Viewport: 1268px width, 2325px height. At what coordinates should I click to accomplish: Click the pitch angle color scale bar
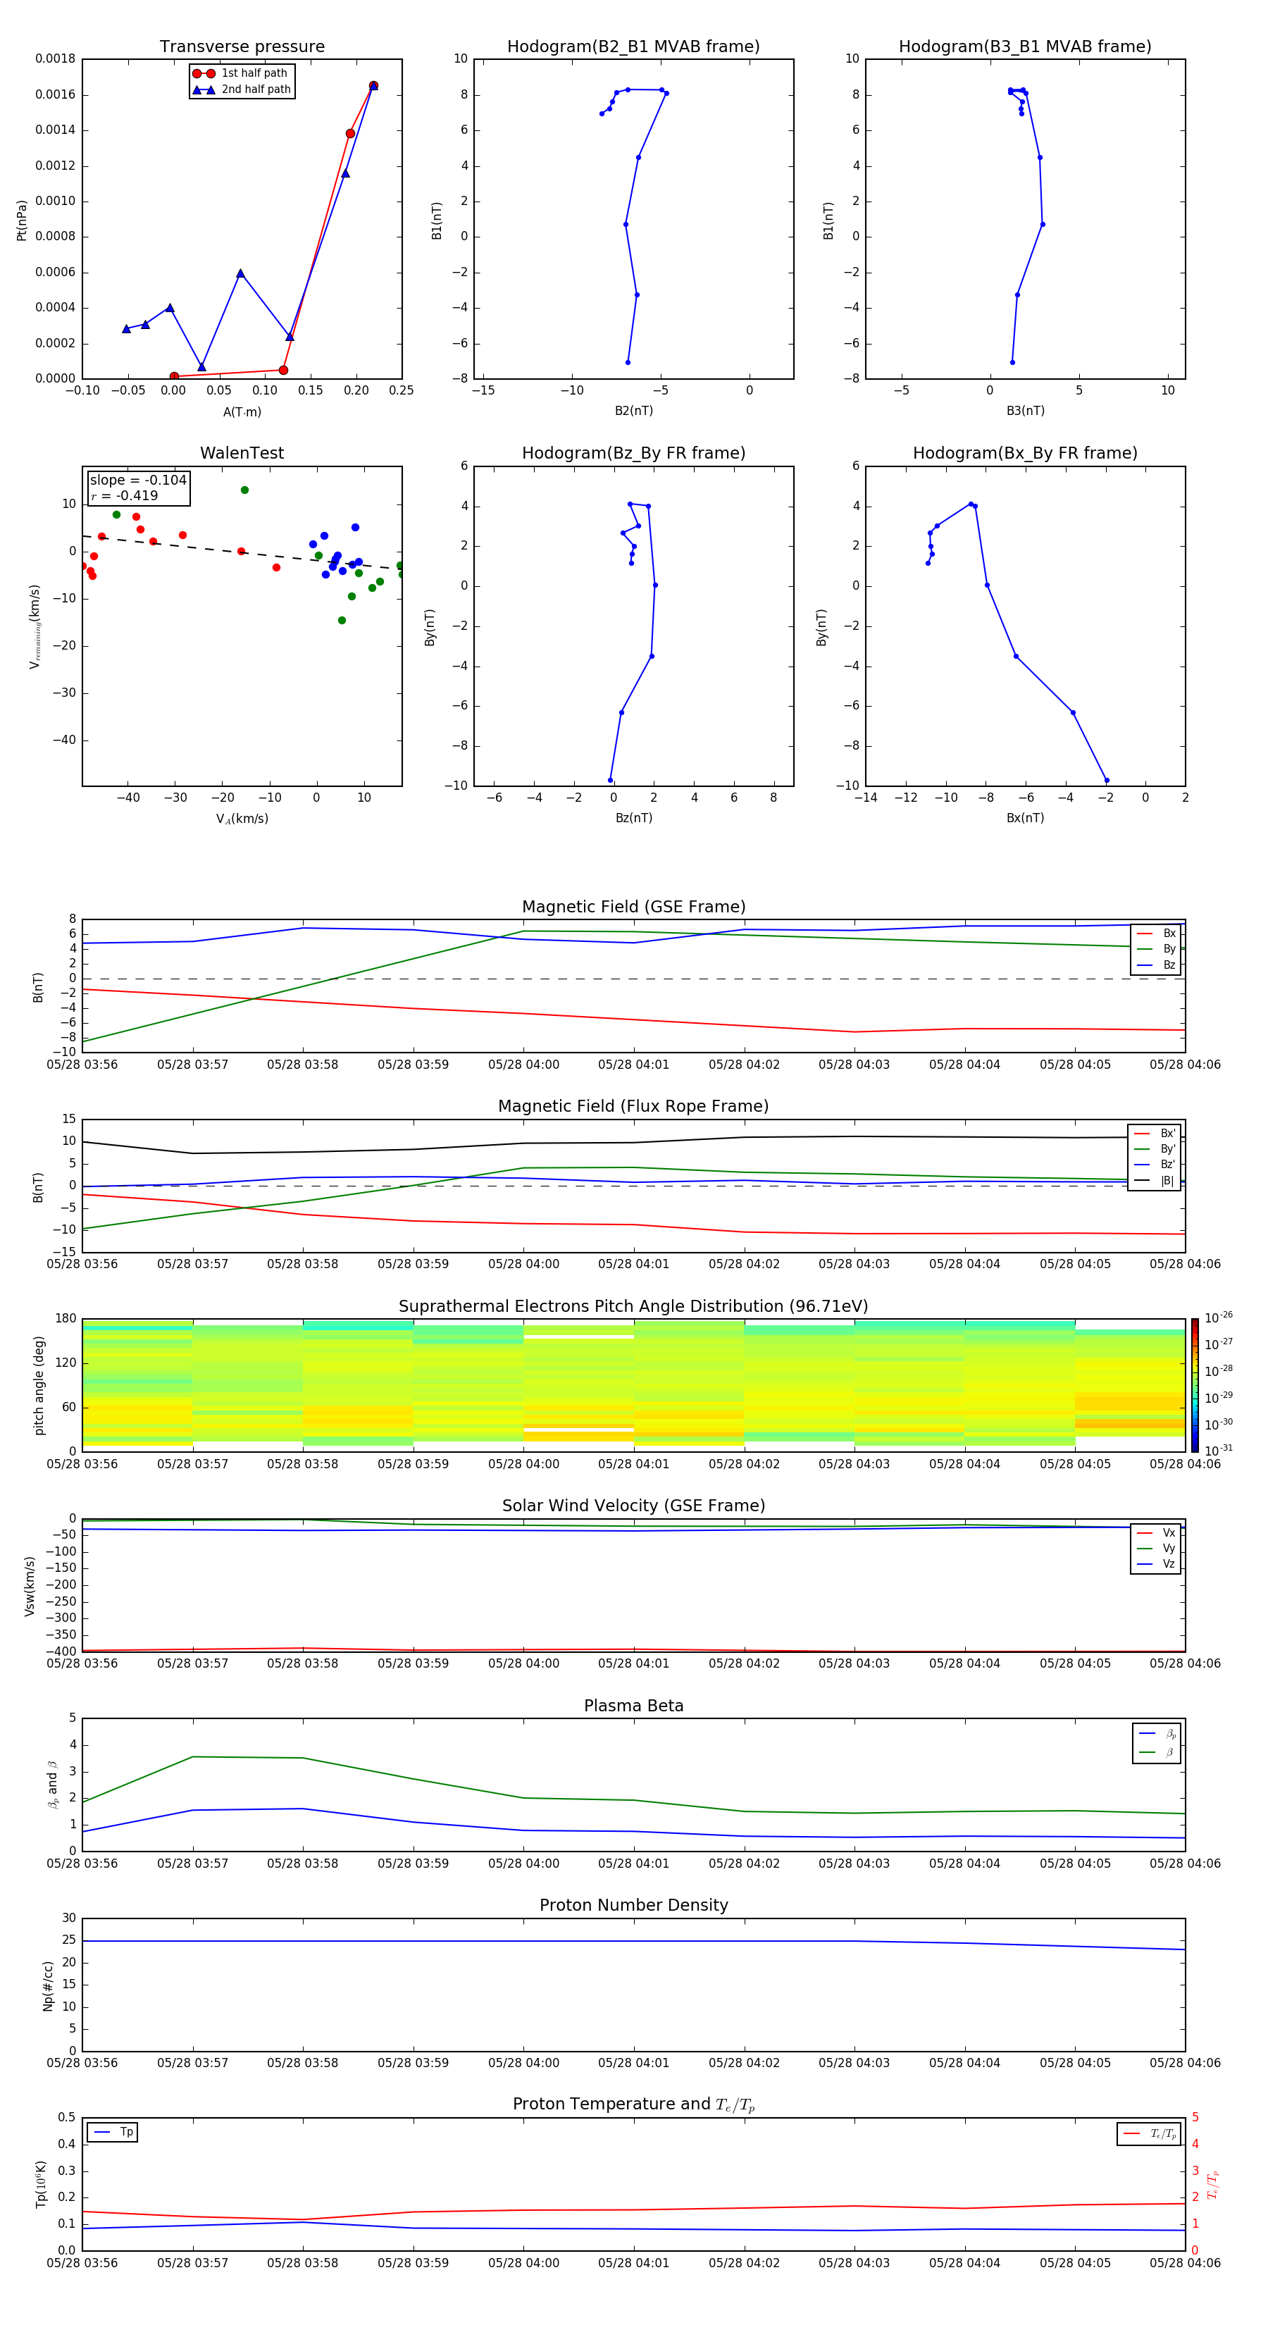coord(1194,1384)
